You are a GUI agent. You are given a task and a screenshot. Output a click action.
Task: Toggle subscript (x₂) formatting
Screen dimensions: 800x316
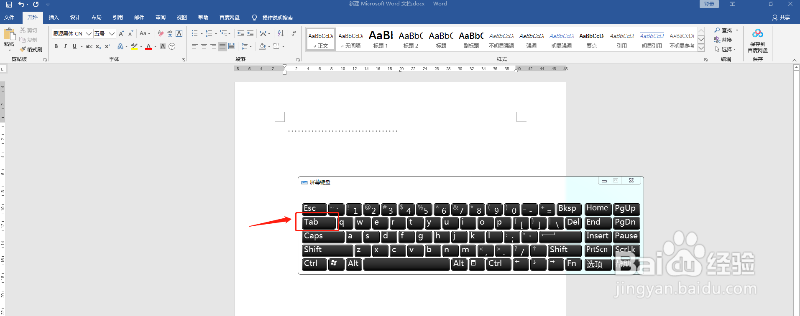(98, 46)
